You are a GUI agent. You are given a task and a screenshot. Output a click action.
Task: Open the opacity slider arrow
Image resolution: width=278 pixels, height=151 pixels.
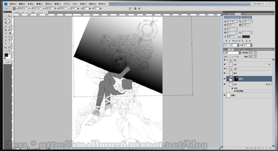point(255,53)
